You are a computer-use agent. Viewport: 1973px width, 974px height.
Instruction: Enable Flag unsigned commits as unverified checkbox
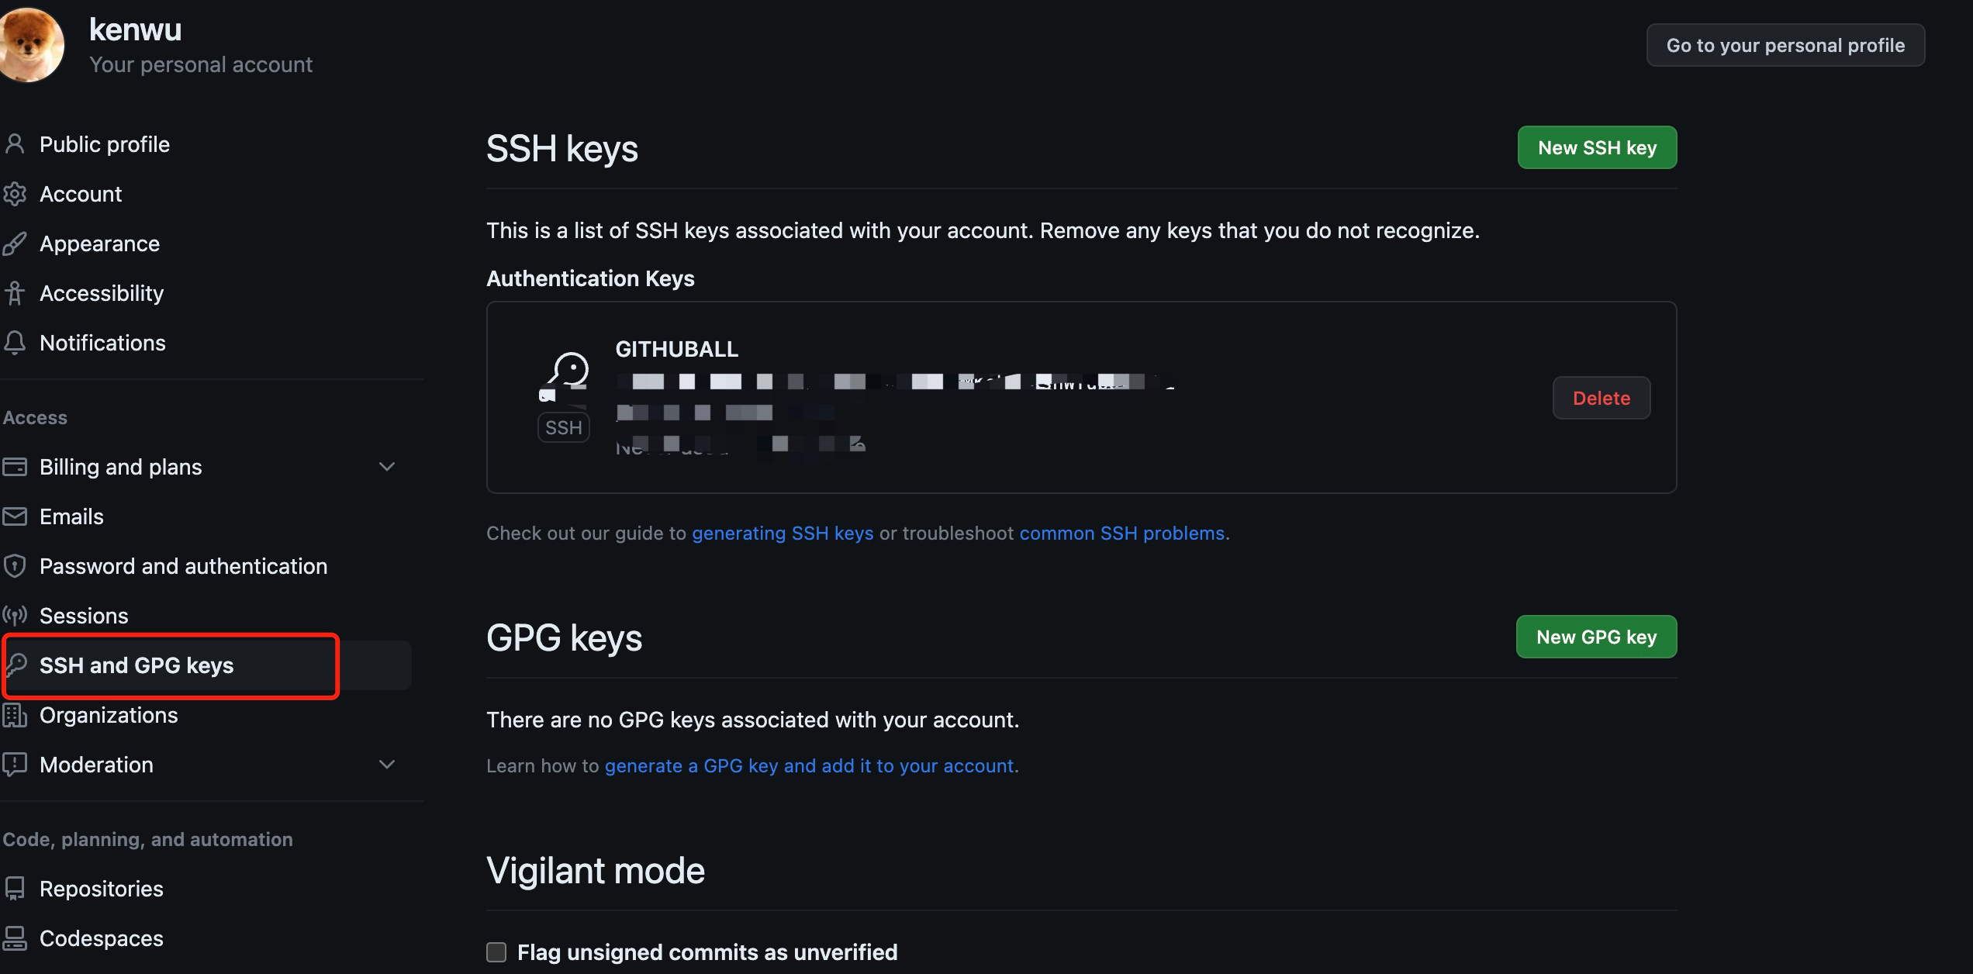point(496,952)
